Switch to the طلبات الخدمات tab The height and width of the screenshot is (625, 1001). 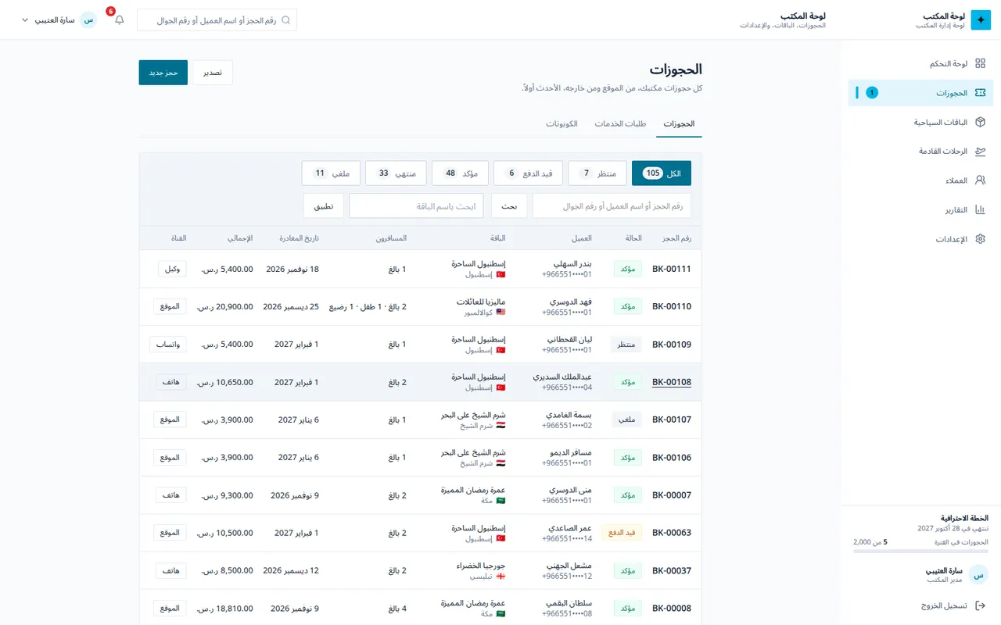click(x=620, y=124)
